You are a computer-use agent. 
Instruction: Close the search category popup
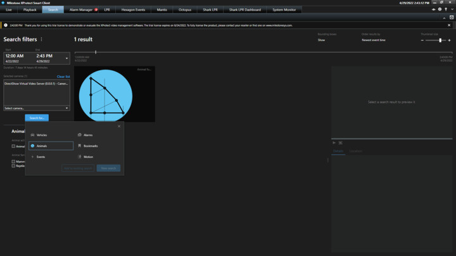coord(118,126)
